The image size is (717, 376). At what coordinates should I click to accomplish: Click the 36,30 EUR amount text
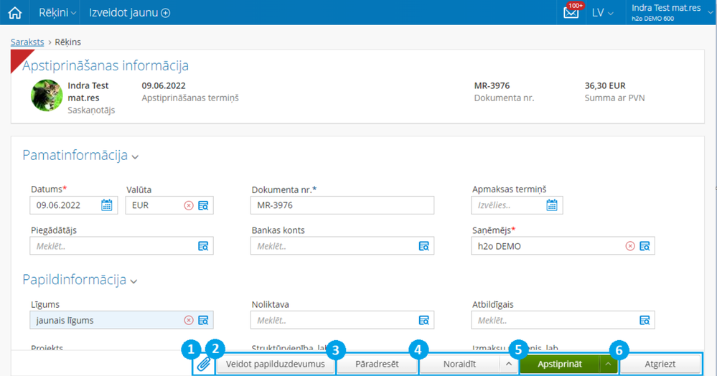click(605, 85)
